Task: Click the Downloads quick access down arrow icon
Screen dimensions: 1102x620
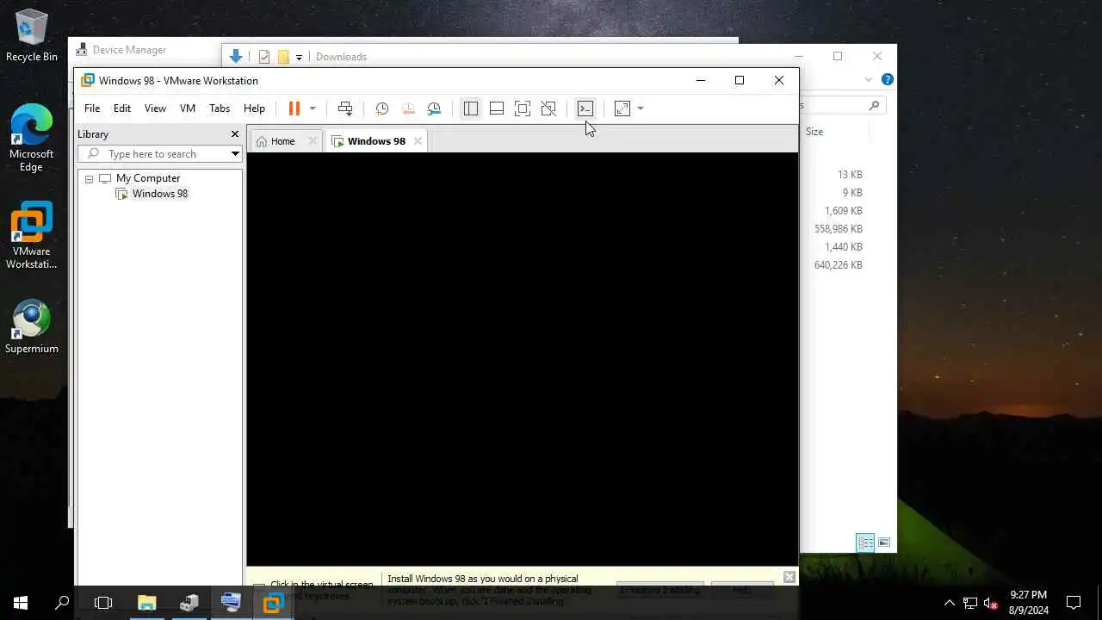Action: (x=235, y=57)
